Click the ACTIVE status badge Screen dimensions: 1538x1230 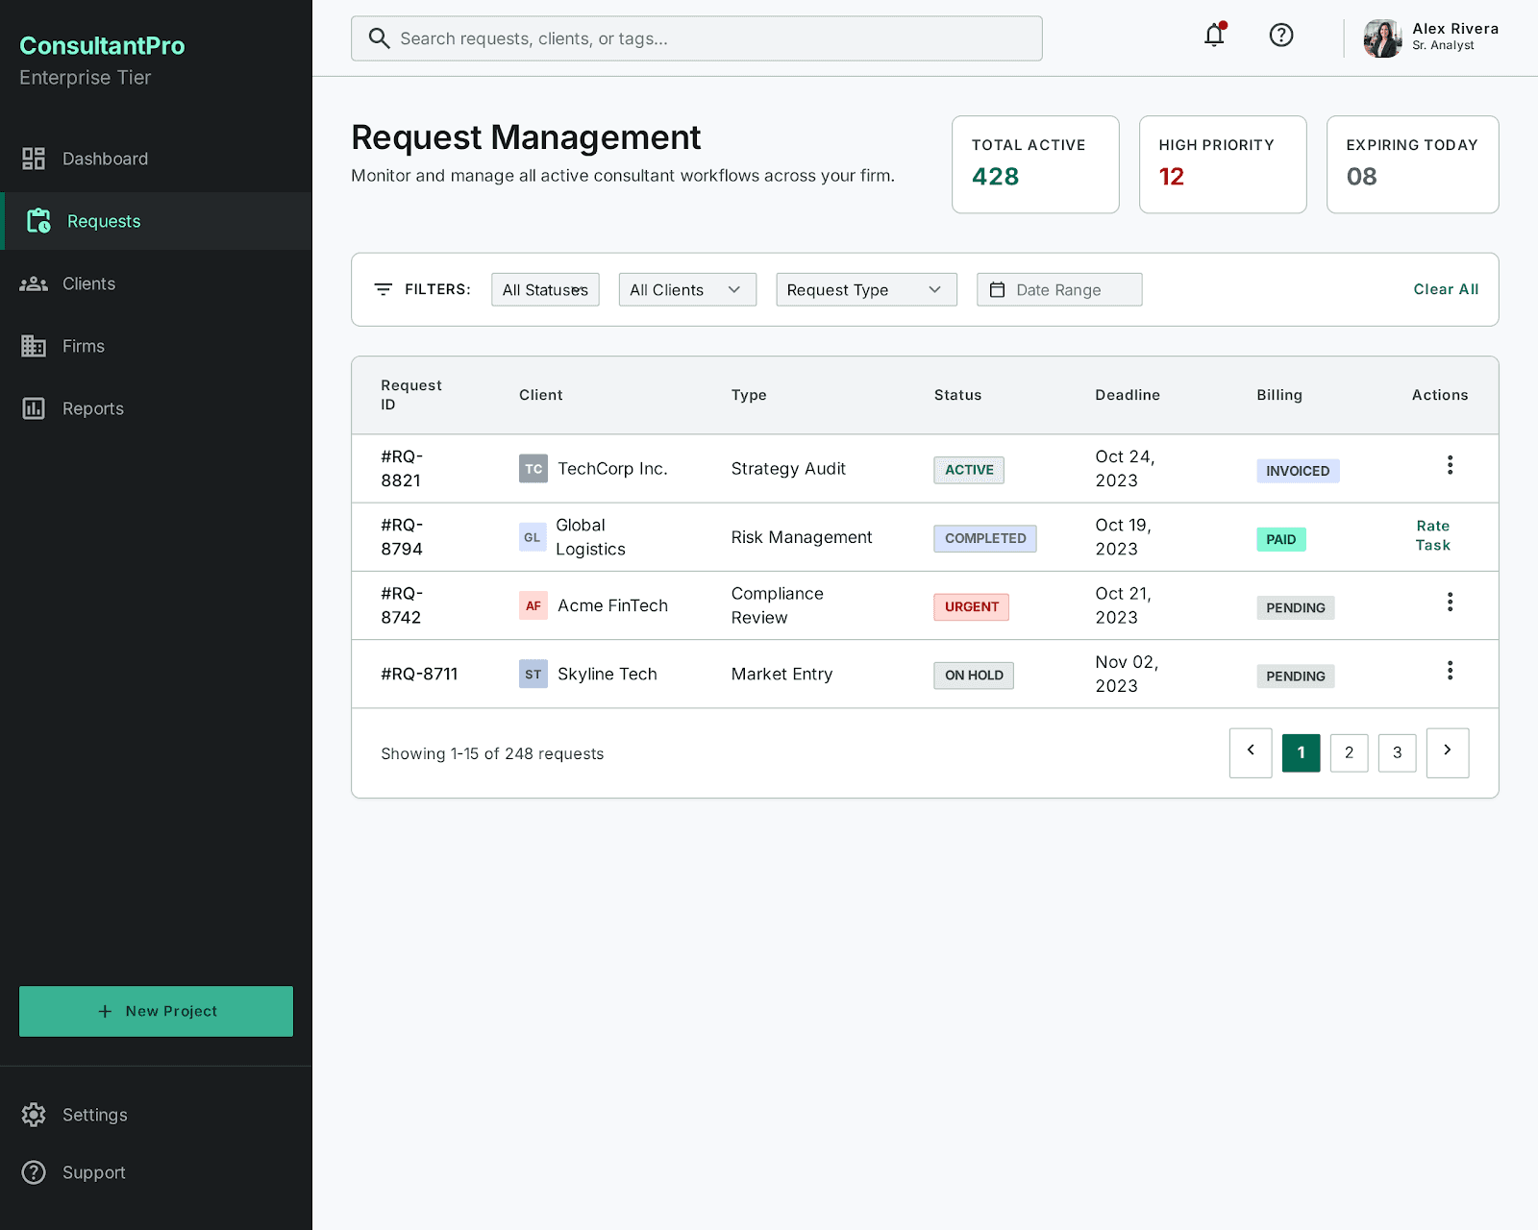tap(969, 470)
